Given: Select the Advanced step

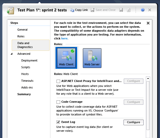Looking at the screenshot, I should click(24, 54).
